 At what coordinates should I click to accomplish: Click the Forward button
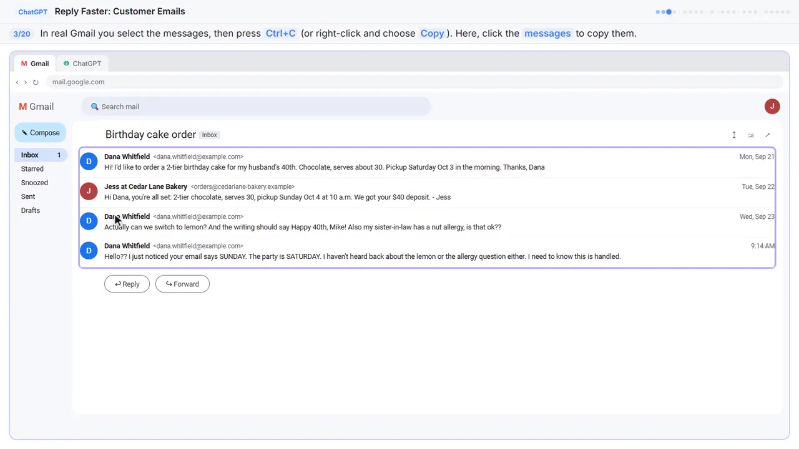(x=182, y=284)
